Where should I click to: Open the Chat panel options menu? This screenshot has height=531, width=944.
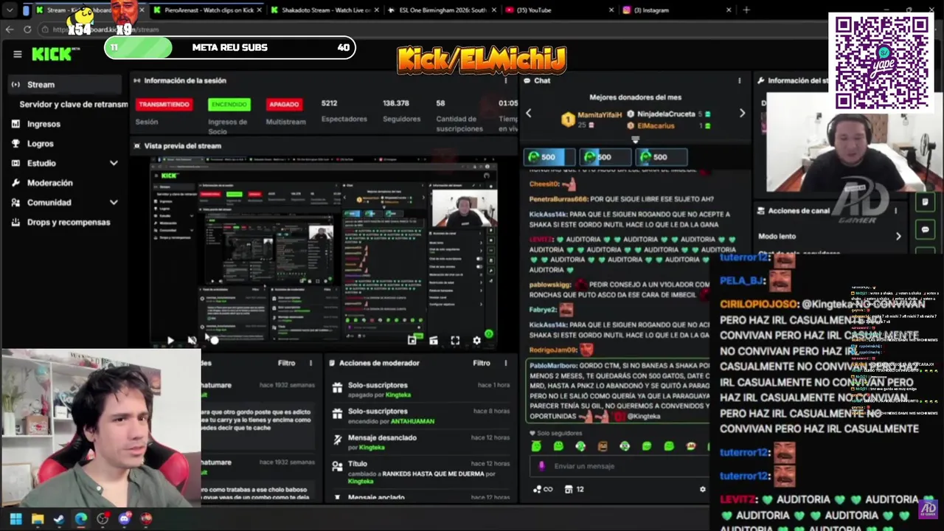[739, 80]
